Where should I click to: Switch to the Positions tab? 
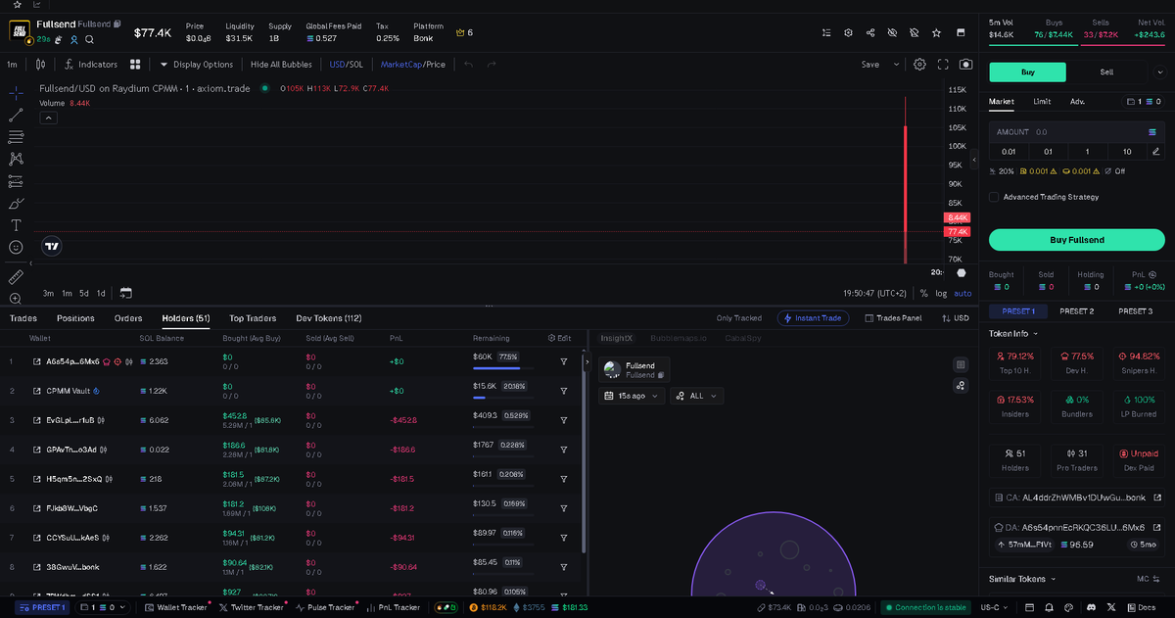pyautogui.click(x=75, y=318)
